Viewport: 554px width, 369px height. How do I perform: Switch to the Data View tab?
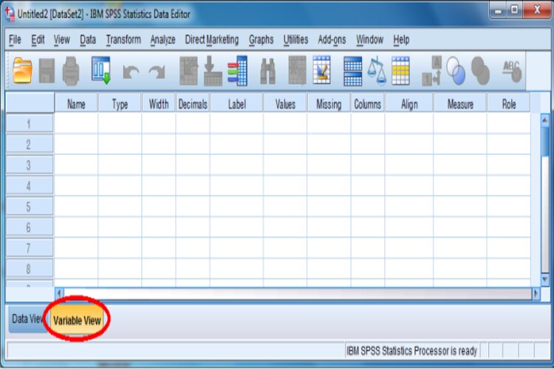coord(27,320)
